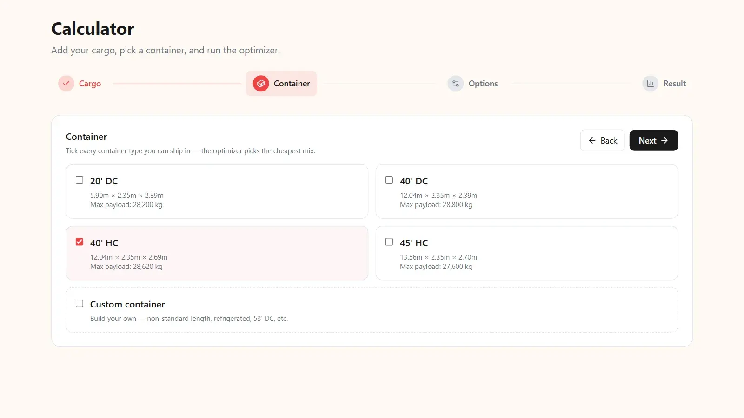
Task: Click 'Max payload: 28,200 kg' text
Action: (126, 205)
